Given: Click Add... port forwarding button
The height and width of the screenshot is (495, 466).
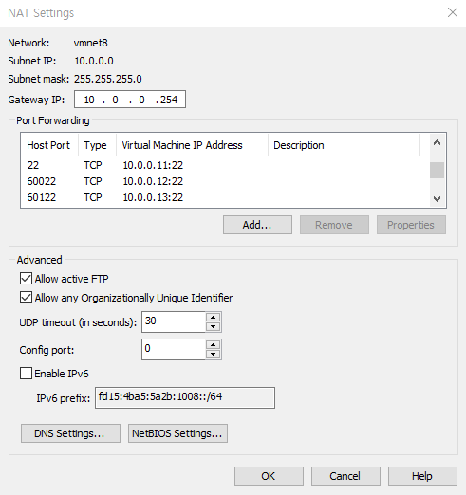Looking at the screenshot, I should (x=257, y=225).
